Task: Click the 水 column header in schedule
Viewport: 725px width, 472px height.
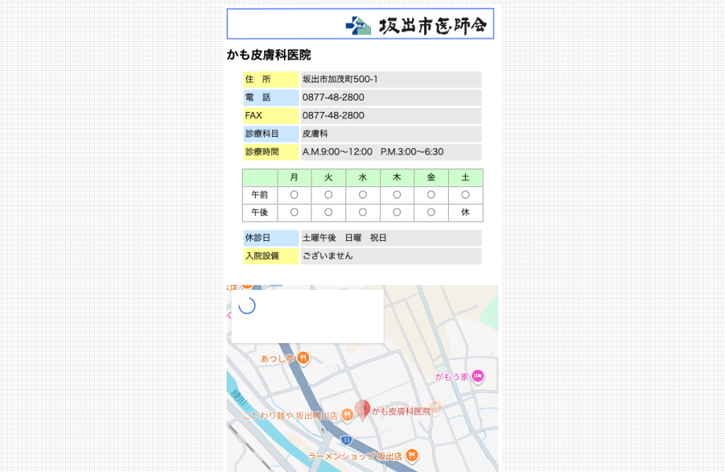Action: click(363, 178)
